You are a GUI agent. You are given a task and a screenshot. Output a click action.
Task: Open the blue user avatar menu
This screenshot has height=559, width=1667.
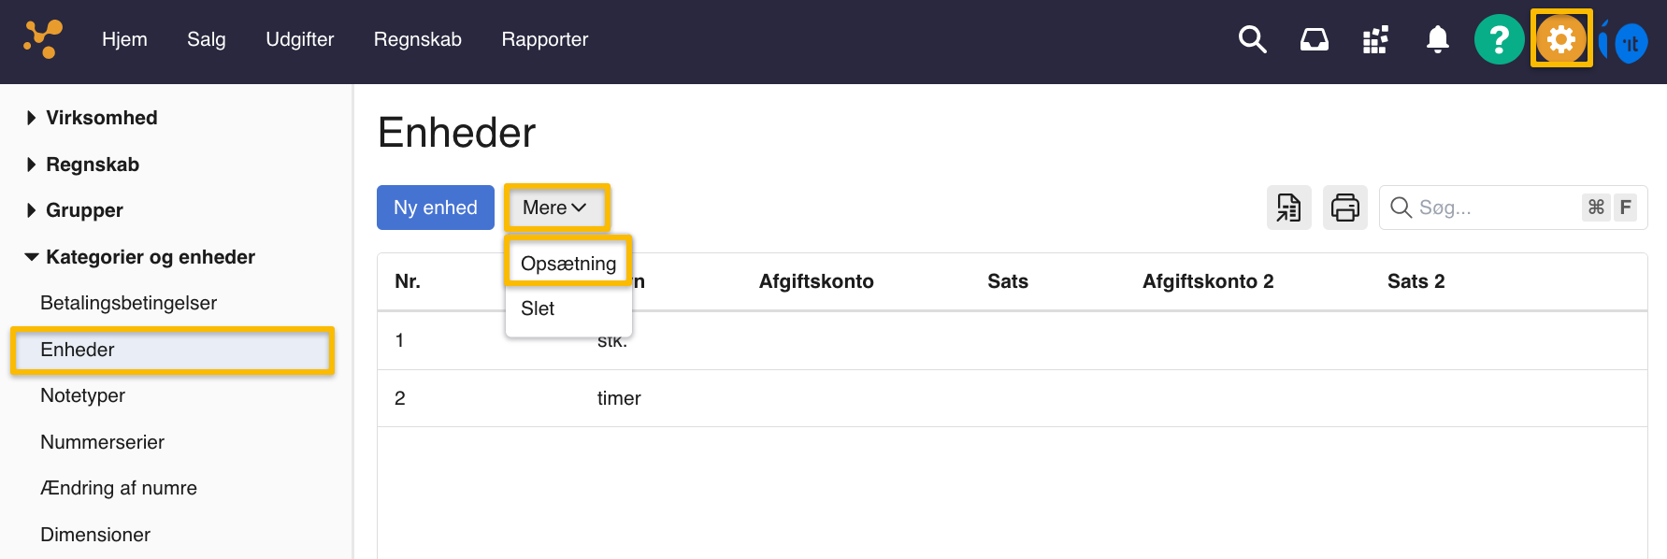[1630, 43]
